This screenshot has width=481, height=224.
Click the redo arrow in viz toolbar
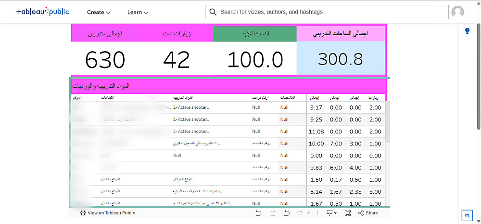272,213
